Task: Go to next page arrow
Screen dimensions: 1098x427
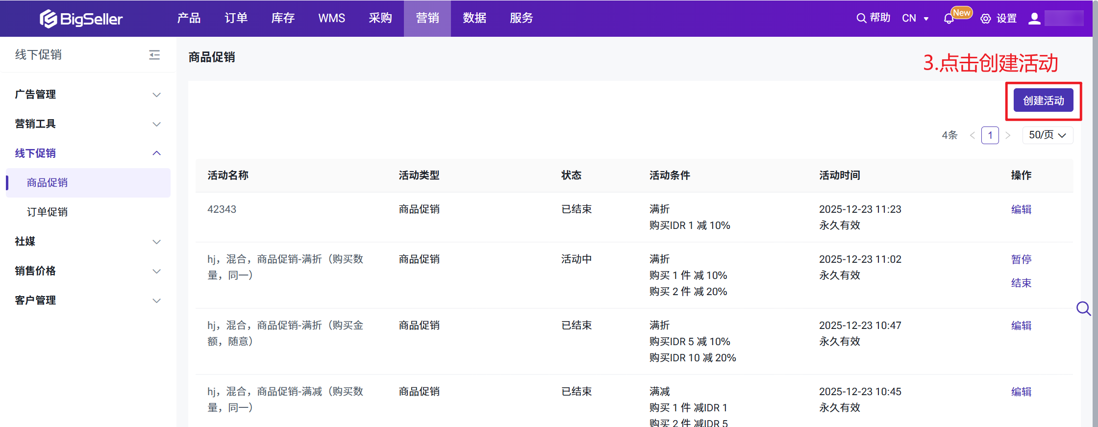Action: 1008,135
